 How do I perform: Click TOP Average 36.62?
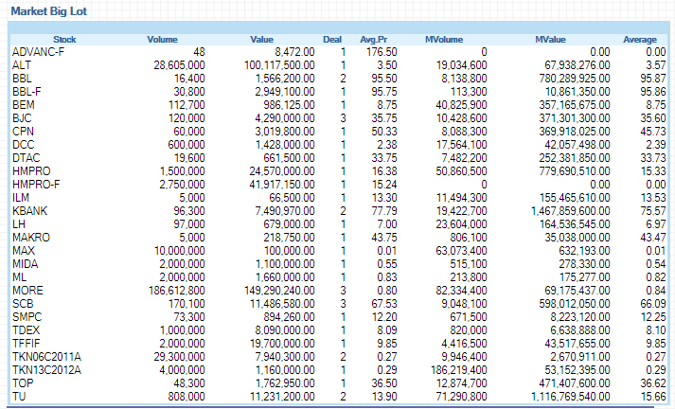(x=653, y=383)
